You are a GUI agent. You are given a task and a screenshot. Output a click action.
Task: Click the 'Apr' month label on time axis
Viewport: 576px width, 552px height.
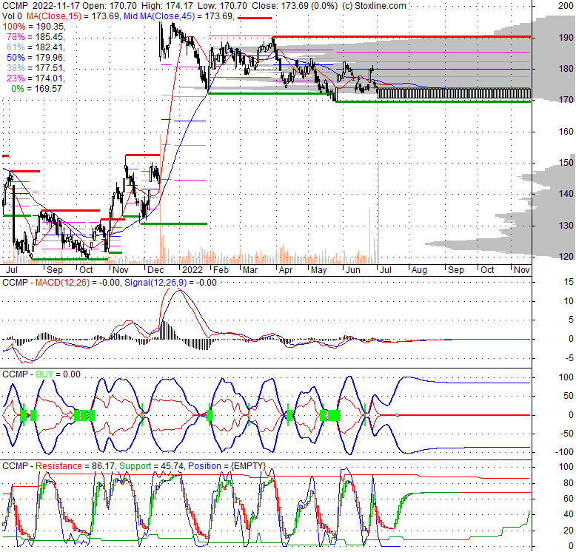coord(286,270)
